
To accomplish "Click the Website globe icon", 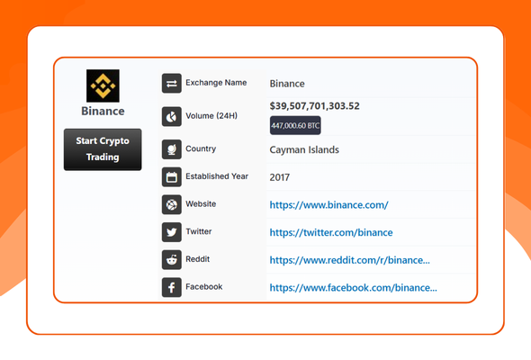I will [171, 204].
